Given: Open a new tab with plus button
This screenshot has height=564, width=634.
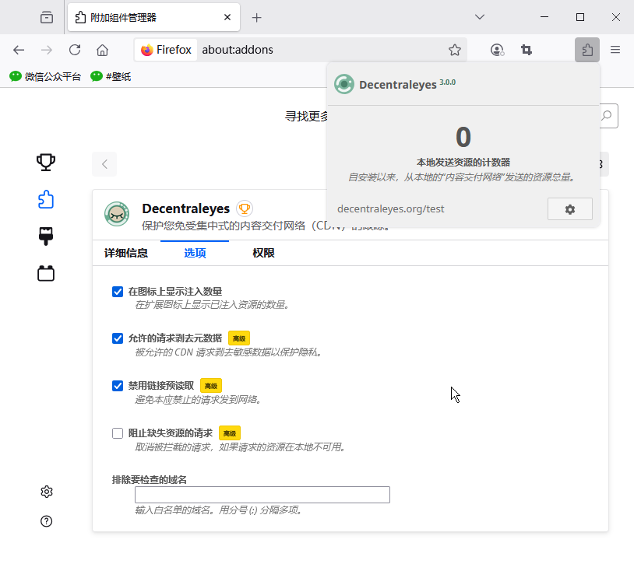Looking at the screenshot, I should click(x=256, y=17).
